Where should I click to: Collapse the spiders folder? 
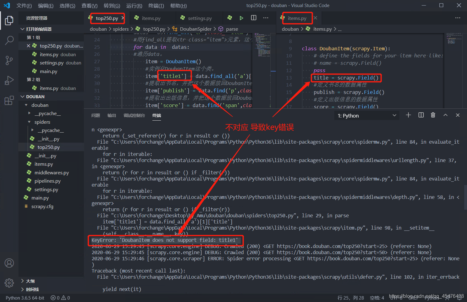click(51, 122)
